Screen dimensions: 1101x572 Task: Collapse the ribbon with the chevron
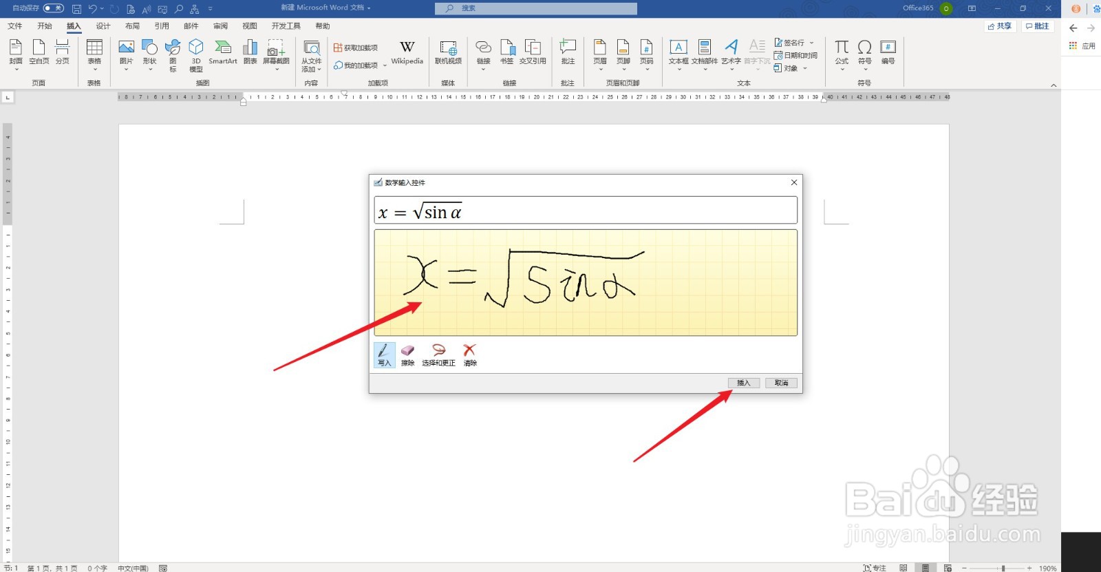(x=1054, y=85)
